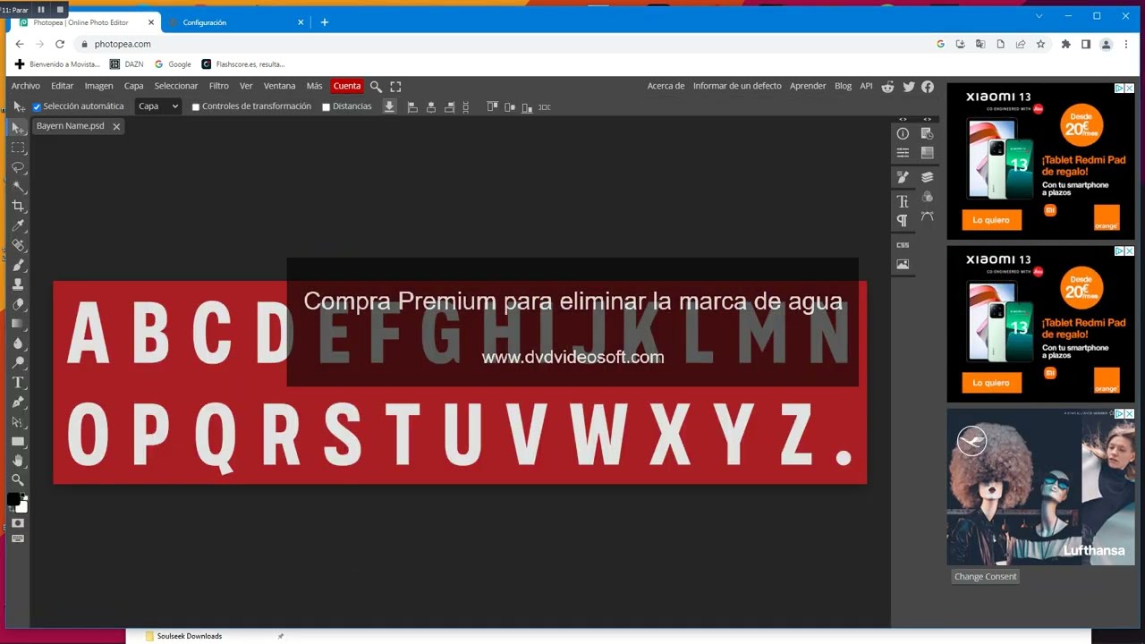The height and width of the screenshot is (644, 1145).
Task: Open the Swatches panel icon
Action: (927, 153)
